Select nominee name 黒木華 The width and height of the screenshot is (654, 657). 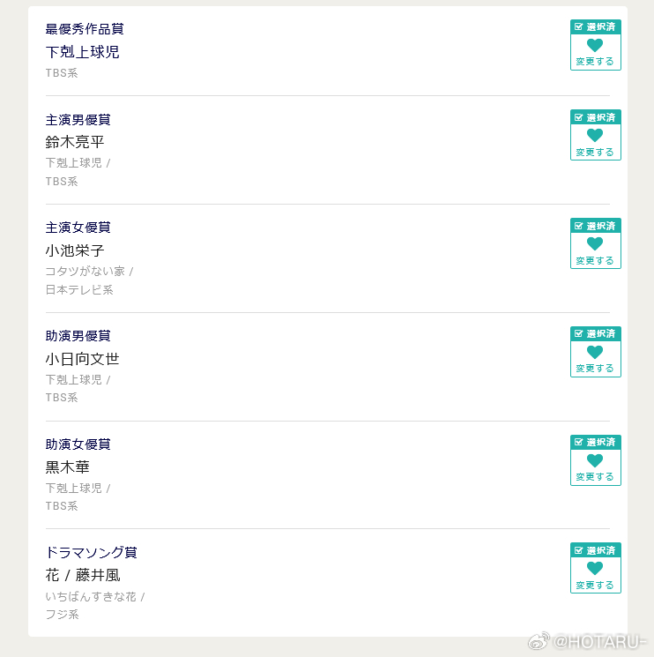click(67, 467)
